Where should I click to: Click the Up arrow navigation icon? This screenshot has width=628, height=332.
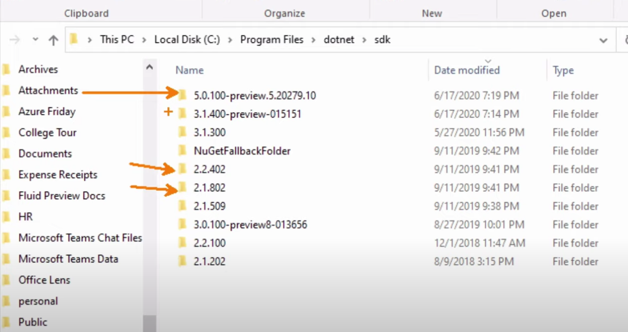pyautogui.click(x=53, y=40)
